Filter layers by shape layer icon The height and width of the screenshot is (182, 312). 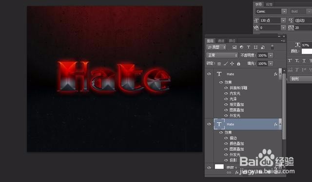coord(255,47)
